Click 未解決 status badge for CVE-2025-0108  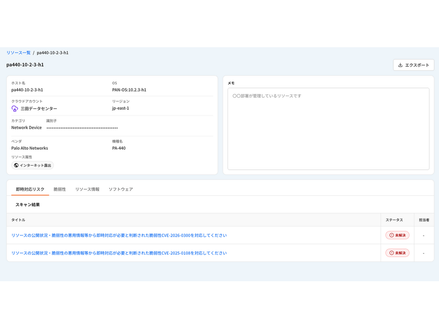click(398, 253)
